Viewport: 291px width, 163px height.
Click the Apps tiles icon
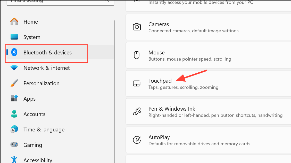point(14,99)
